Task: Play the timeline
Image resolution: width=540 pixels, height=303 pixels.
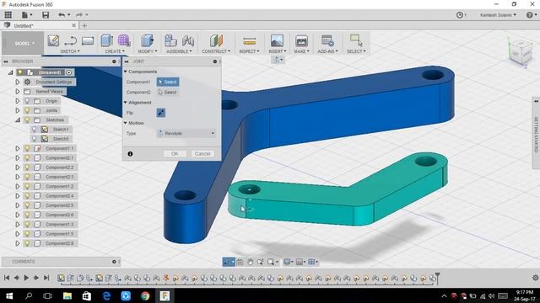Action: click(x=26, y=278)
